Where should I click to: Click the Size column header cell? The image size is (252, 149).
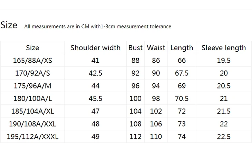point(33,48)
